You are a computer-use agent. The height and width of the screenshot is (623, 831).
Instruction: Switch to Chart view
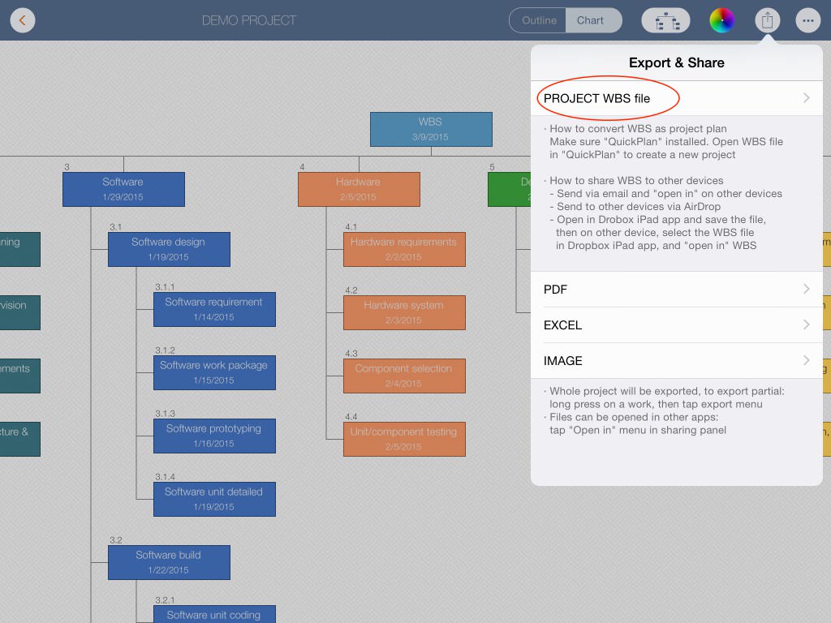point(592,20)
